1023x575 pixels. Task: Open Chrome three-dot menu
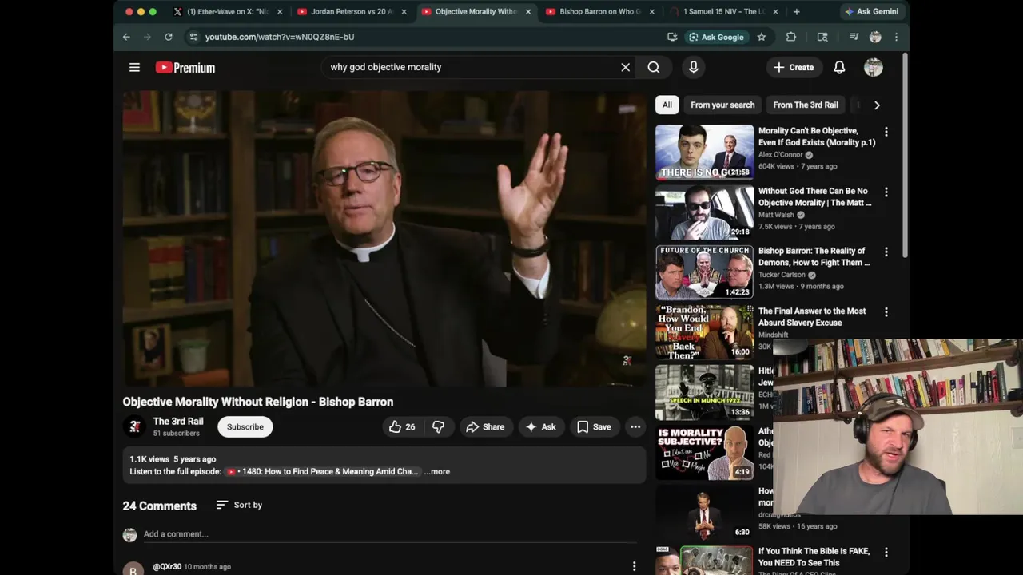pos(896,37)
